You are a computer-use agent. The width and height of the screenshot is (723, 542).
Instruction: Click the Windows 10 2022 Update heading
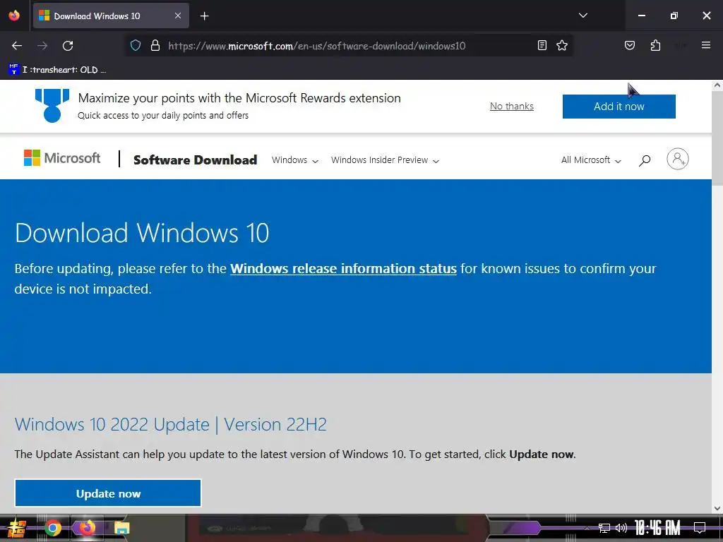[171, 424]
